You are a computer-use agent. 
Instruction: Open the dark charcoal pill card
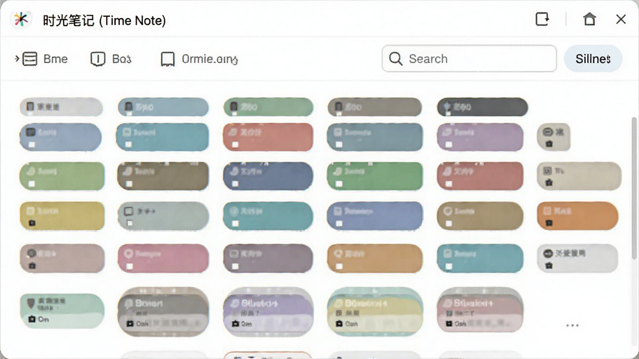pyautogui.click(x=482, y=107)
